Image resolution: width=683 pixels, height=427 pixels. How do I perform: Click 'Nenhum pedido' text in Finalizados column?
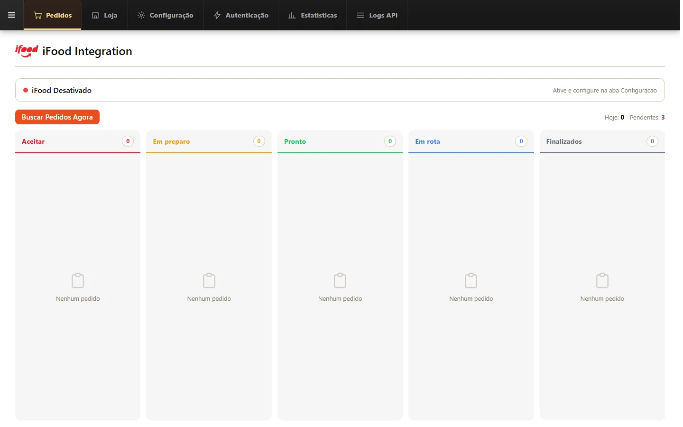tap(602, 298)
